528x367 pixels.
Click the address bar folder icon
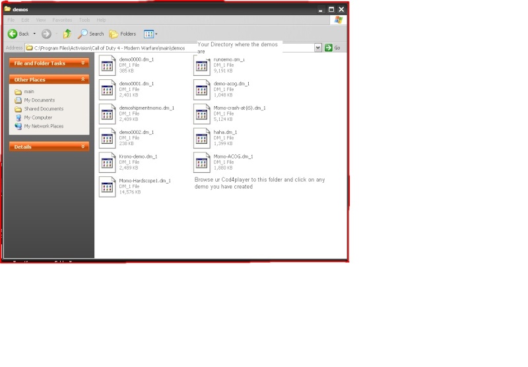[x=29, y=48]
